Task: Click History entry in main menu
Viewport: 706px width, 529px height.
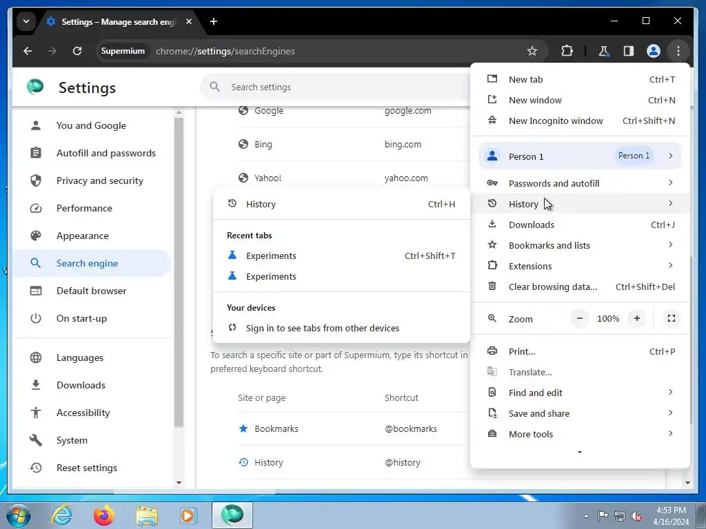Action: point(580,204)
